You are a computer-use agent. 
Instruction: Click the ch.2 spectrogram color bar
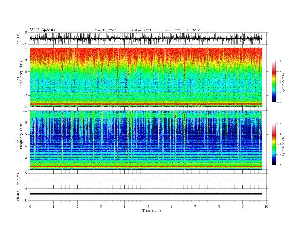(x=274, y=144)
